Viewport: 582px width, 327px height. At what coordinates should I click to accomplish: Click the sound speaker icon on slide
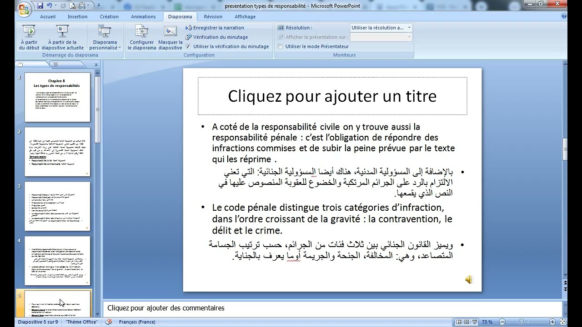pyautogui.click(x=469, y=280)
